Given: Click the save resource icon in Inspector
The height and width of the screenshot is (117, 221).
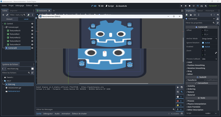Looking at the screenshot, I should (195, 15).
